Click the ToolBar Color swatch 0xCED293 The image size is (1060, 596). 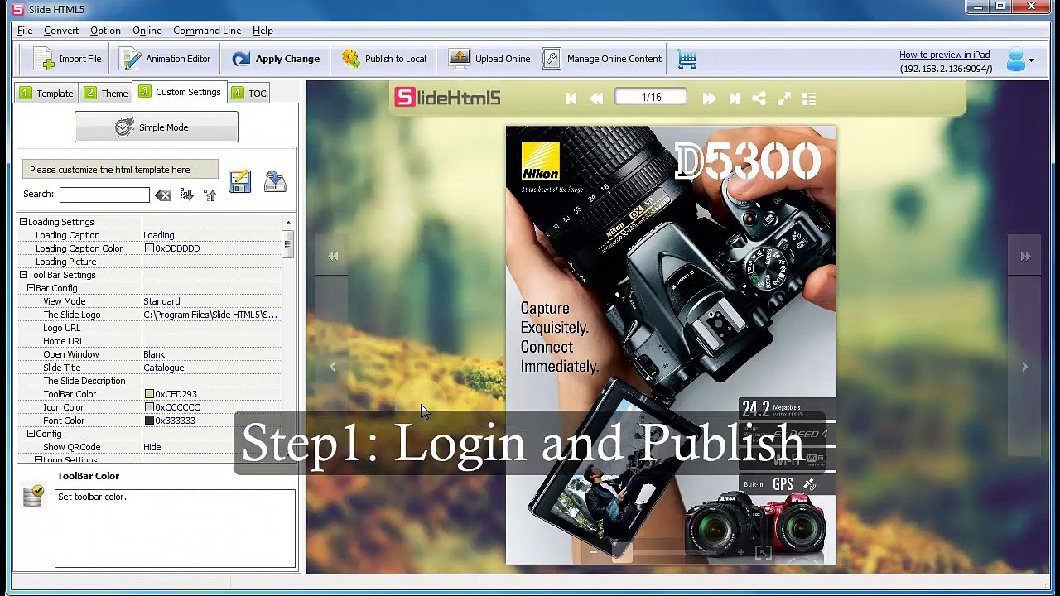(x=149, y=394)
